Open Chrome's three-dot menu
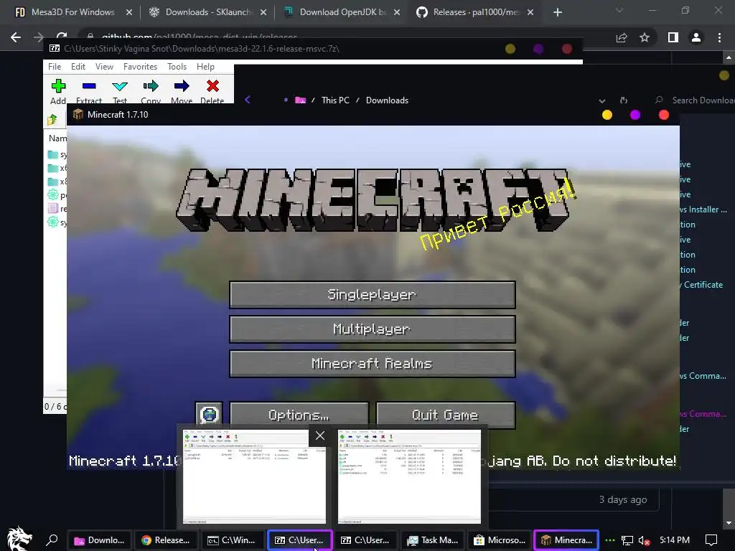The image size is (735, 551). (x=719, y=37)
